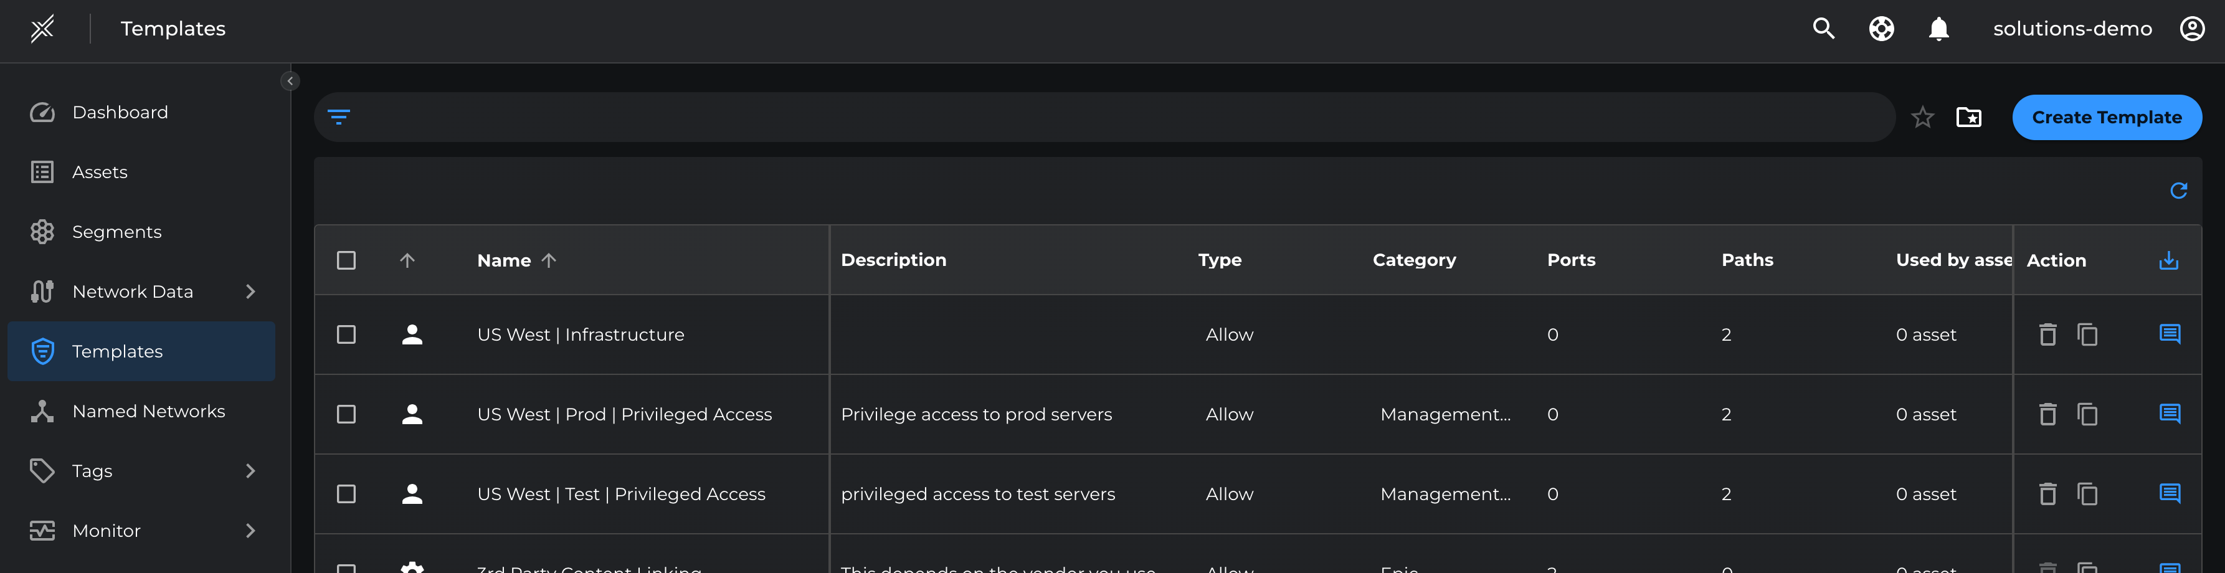Click the filter icon in search bar
Image resolution: width=2225 pixels, height=573 pixels.
pyautogui.click(x=339, y=116)
